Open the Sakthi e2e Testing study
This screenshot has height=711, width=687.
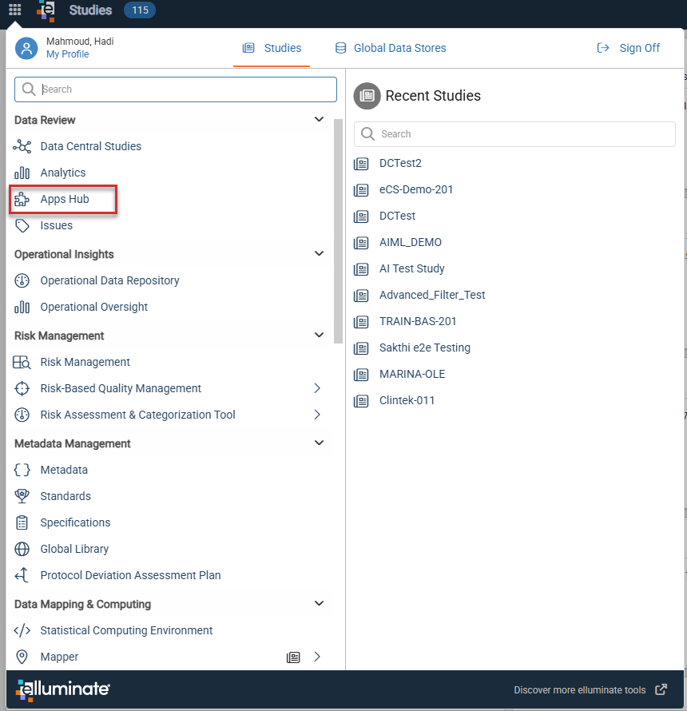point(424,348)
